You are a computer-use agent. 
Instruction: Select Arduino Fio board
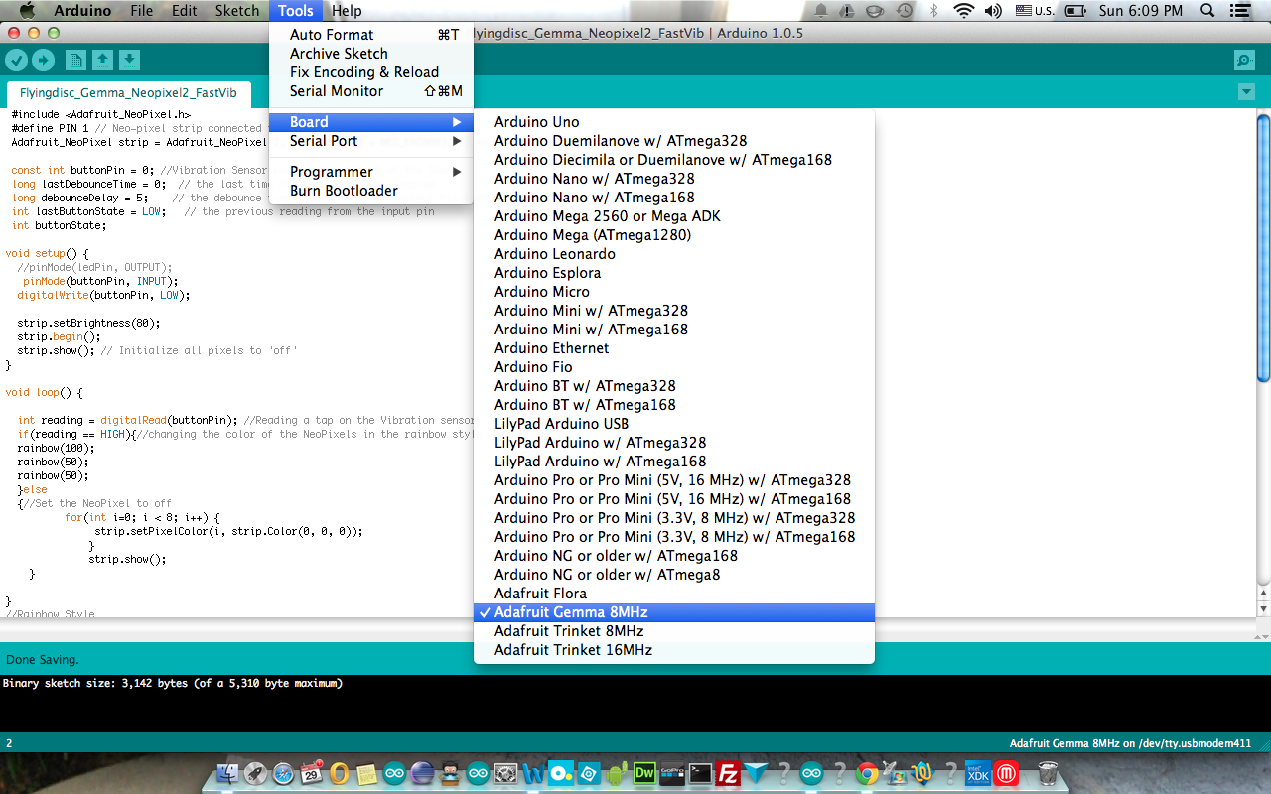click(674, 367)
